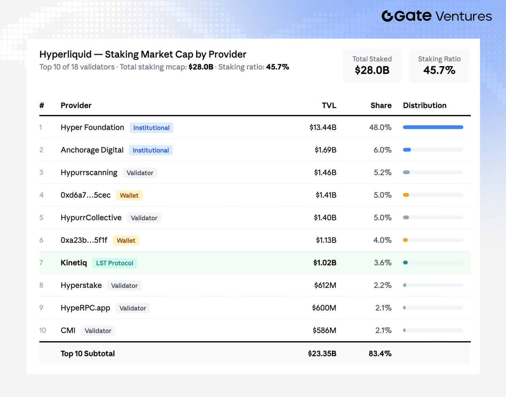Click the Top 10 Subtotal row
This screenshot has height=397, width=506.
pos(255,353)
